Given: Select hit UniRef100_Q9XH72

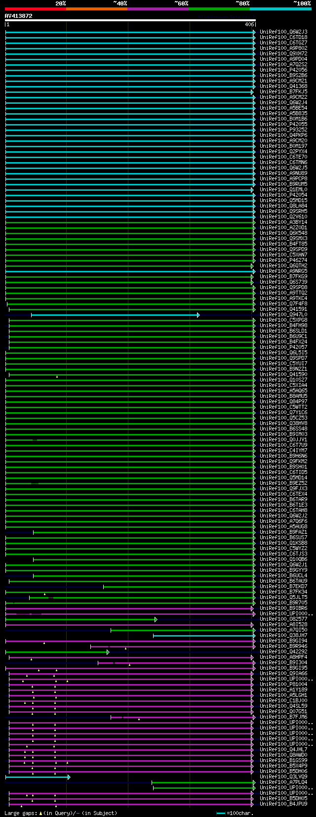Looking at the screenshot, I should (x=283, y=53).
